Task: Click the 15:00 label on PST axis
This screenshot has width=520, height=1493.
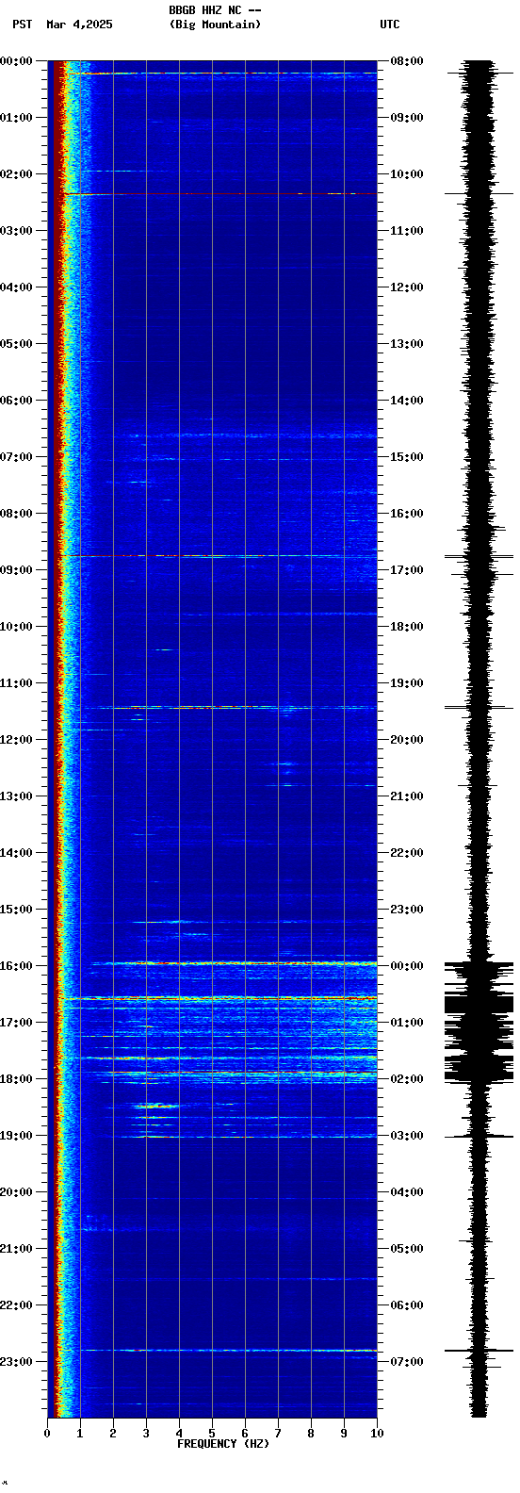Action: click(x=17, y=910)
